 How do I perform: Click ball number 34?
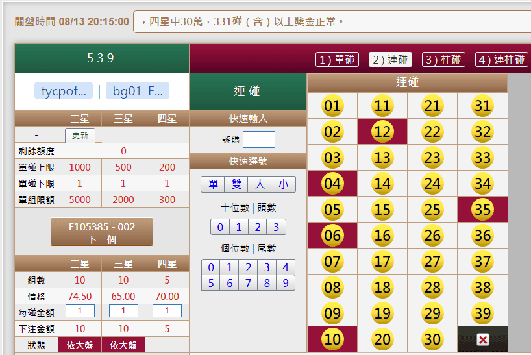pos(482,184)
